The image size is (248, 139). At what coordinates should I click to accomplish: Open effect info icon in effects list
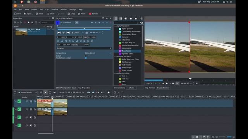tap(141, 19)
